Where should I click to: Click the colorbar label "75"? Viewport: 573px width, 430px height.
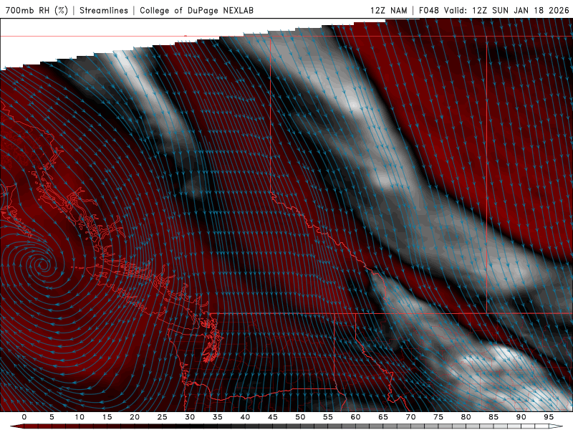coord(438,417)
